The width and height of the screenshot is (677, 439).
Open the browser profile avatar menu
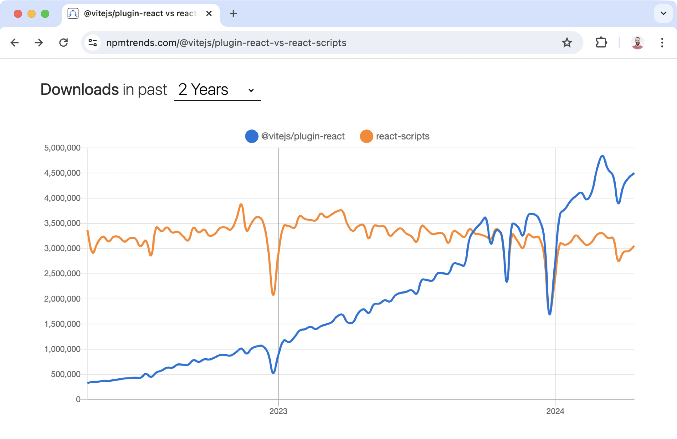tap(638, 43)
